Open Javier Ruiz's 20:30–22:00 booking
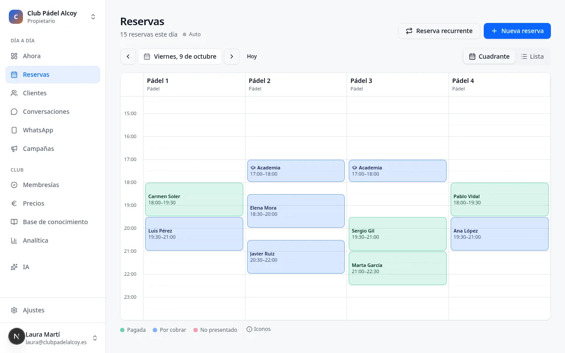The width and height of the screenshot is (565, 353). coord(296,257)
